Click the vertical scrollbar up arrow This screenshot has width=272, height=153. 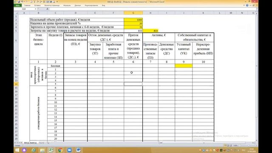click(257, 13)
